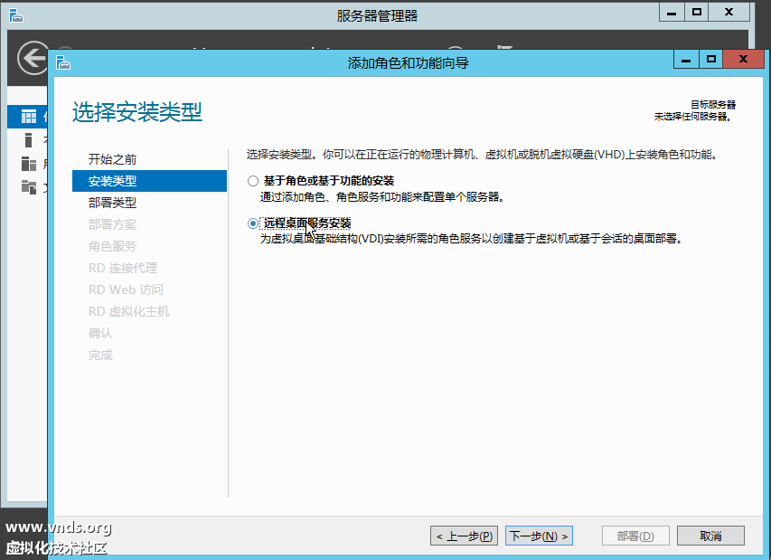The width and height of the screenshot is (771, 560).
Task: Click description 通过添加角色 text line
Action: coord(382,197)
